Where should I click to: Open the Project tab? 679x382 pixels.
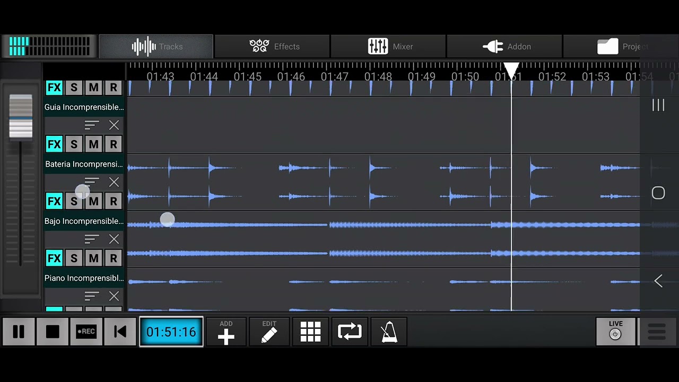621,47
